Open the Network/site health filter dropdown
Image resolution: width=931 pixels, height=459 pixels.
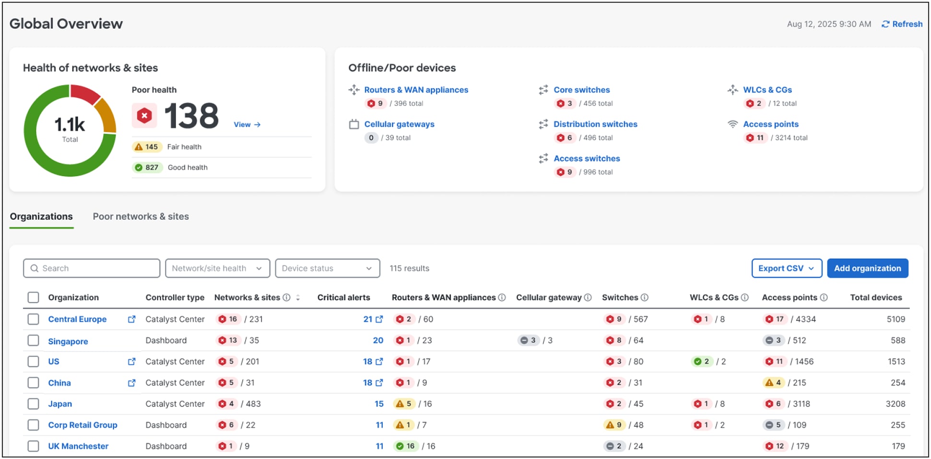click(x=217, y=268)
